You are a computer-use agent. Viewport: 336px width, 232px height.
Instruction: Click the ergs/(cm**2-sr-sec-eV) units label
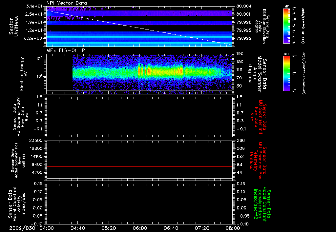click(304, 73)
